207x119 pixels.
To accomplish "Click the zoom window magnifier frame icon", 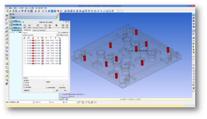I will pos(92,11).
